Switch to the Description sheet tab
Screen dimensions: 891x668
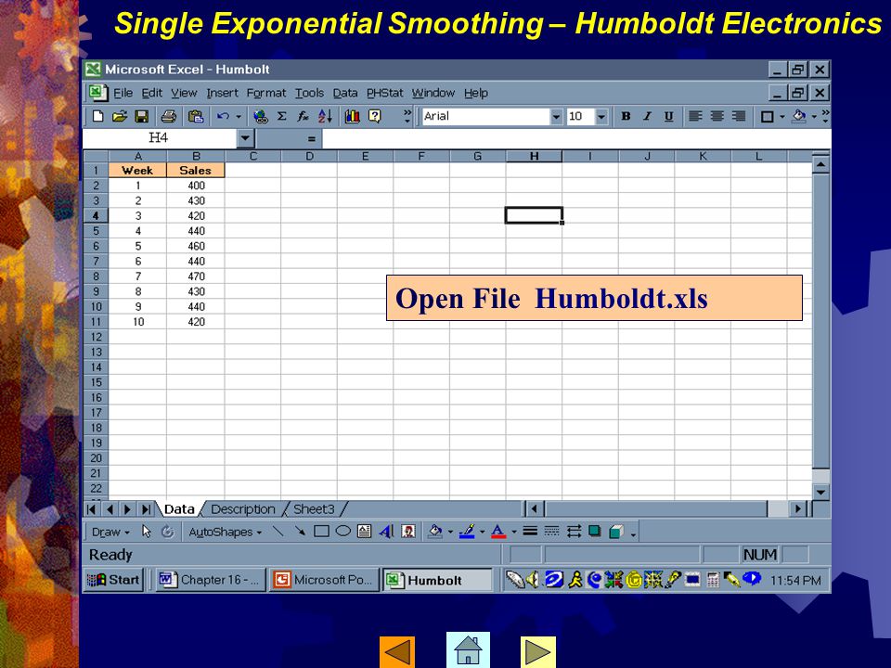[242, 509]
